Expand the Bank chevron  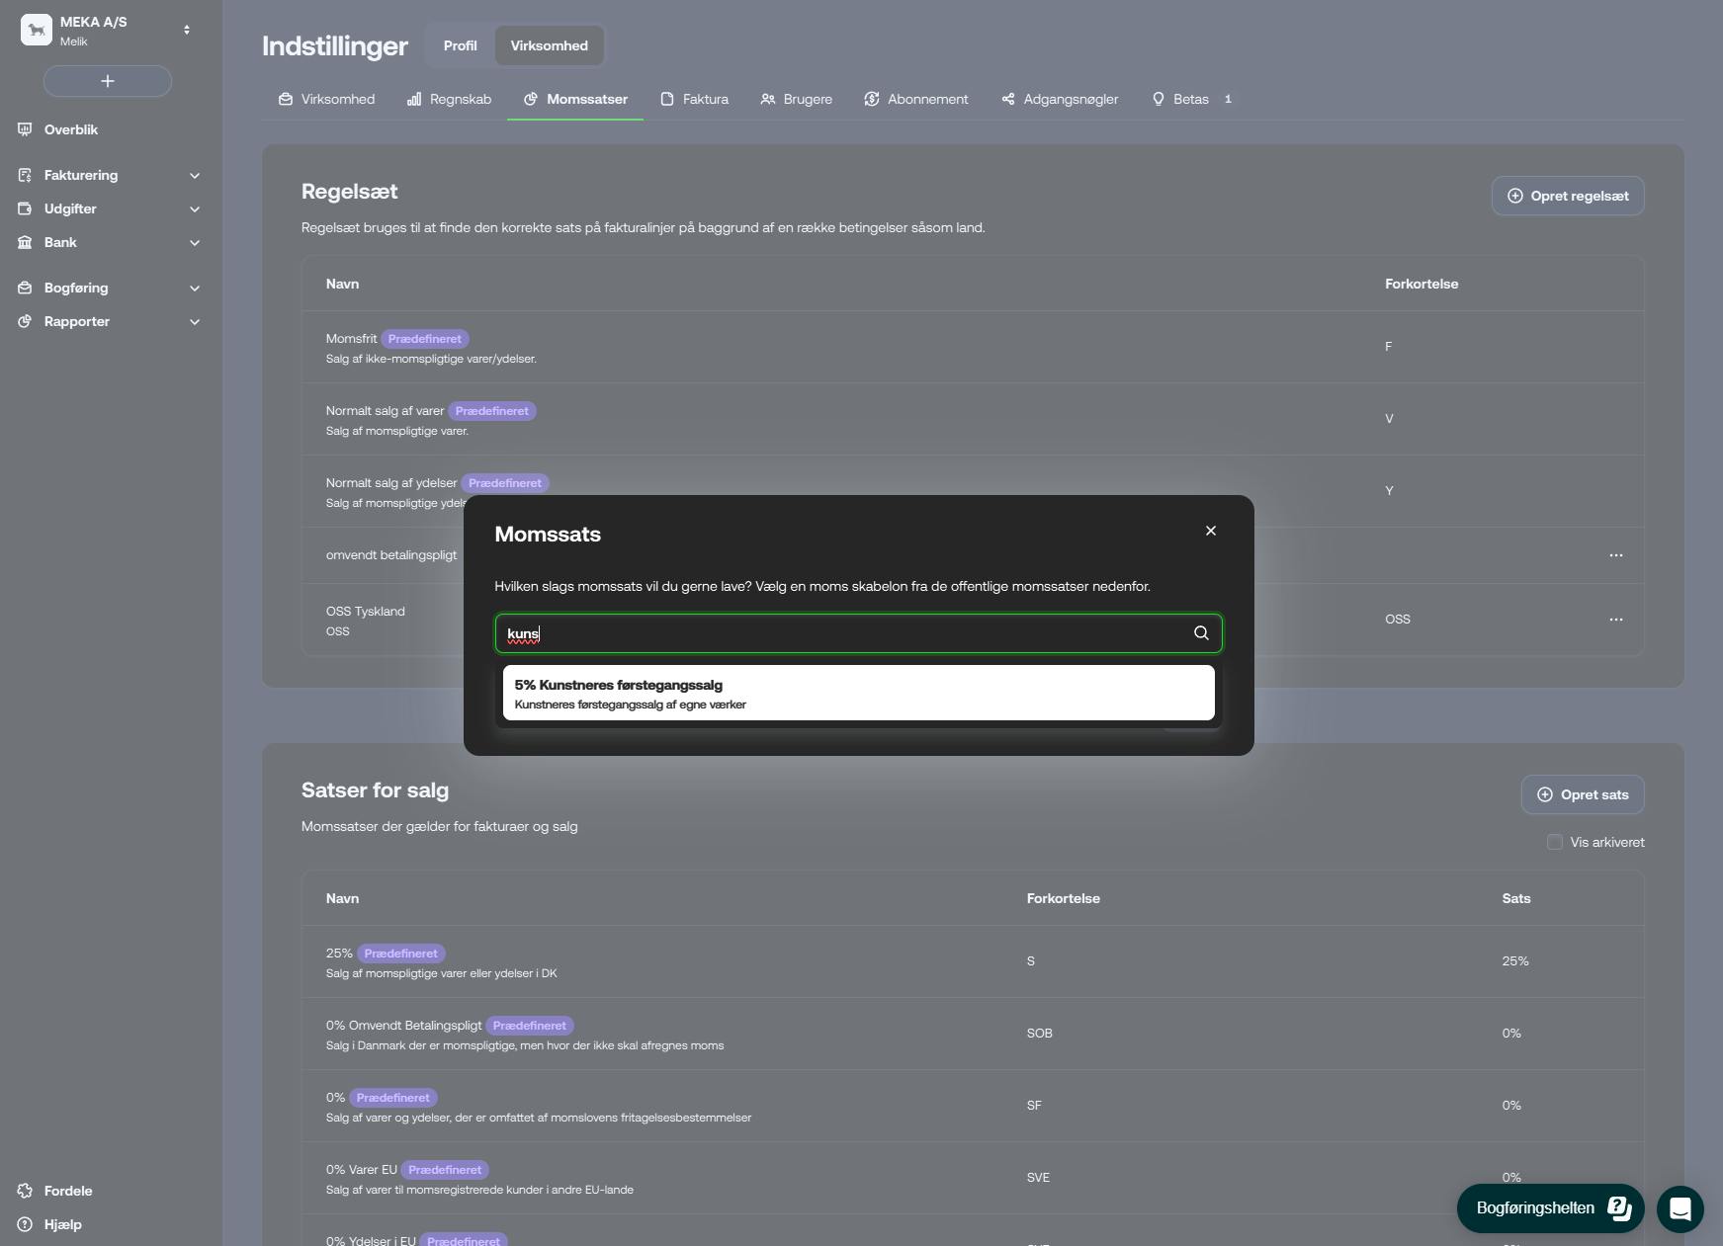click(x=195, y=242)
